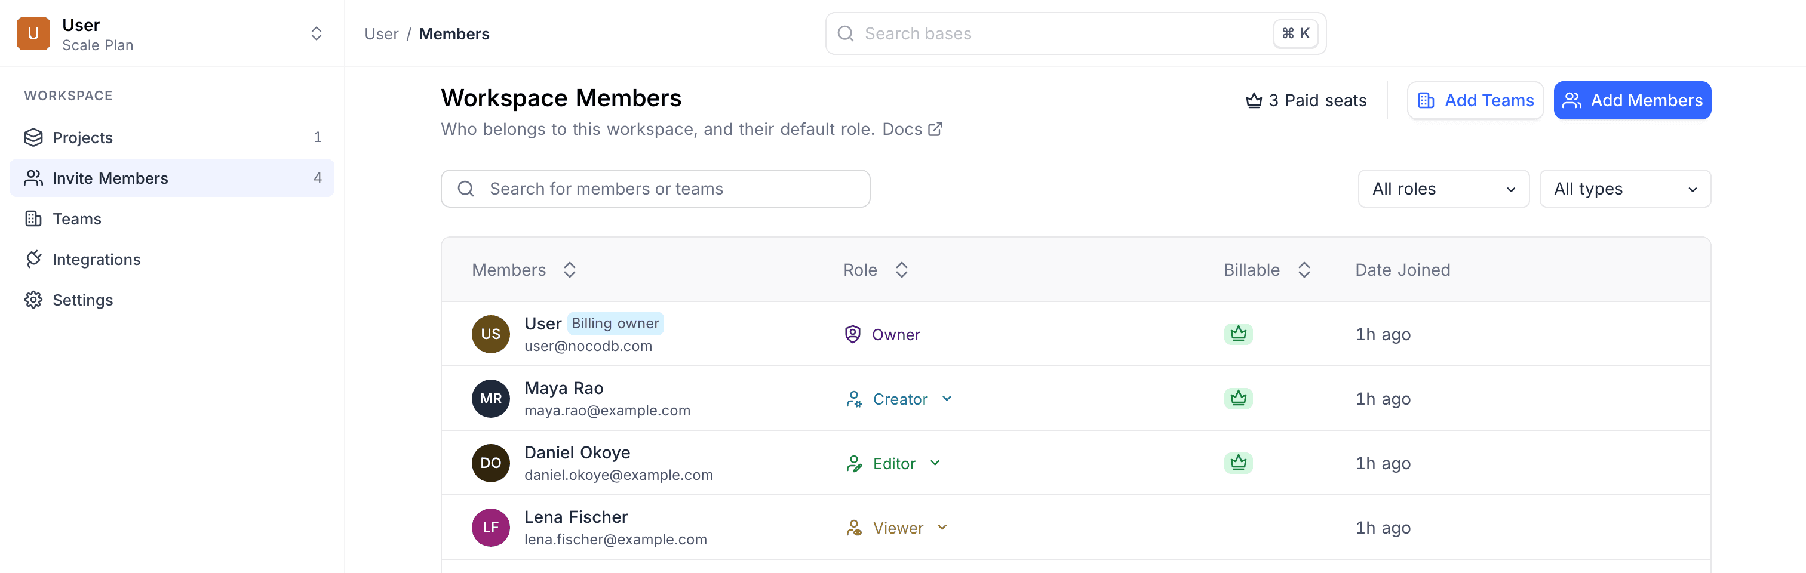Open Lena Fischer's Viewer role dropdown
Image resolution: width=1806 pixels, height=573 pixels.
pyautogui.click(x=896, y=528)
